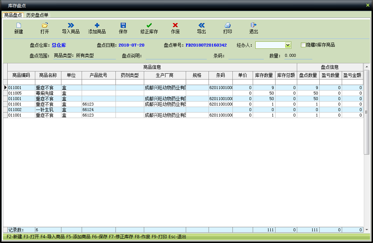The image size is (373, 243).
Task: Click the filter cell under 生产厂商
Action: 165,82
